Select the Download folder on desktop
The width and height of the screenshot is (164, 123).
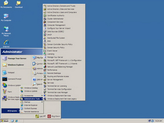tap(19, 5)
